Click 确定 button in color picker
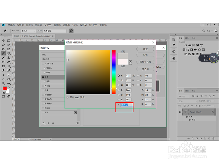The height and width of the screenshot is (164, 219). [145, 49]
